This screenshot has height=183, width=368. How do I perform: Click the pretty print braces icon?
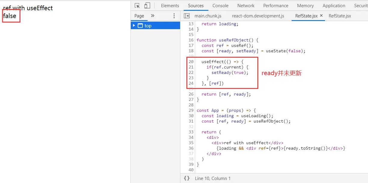coord(187,178)
